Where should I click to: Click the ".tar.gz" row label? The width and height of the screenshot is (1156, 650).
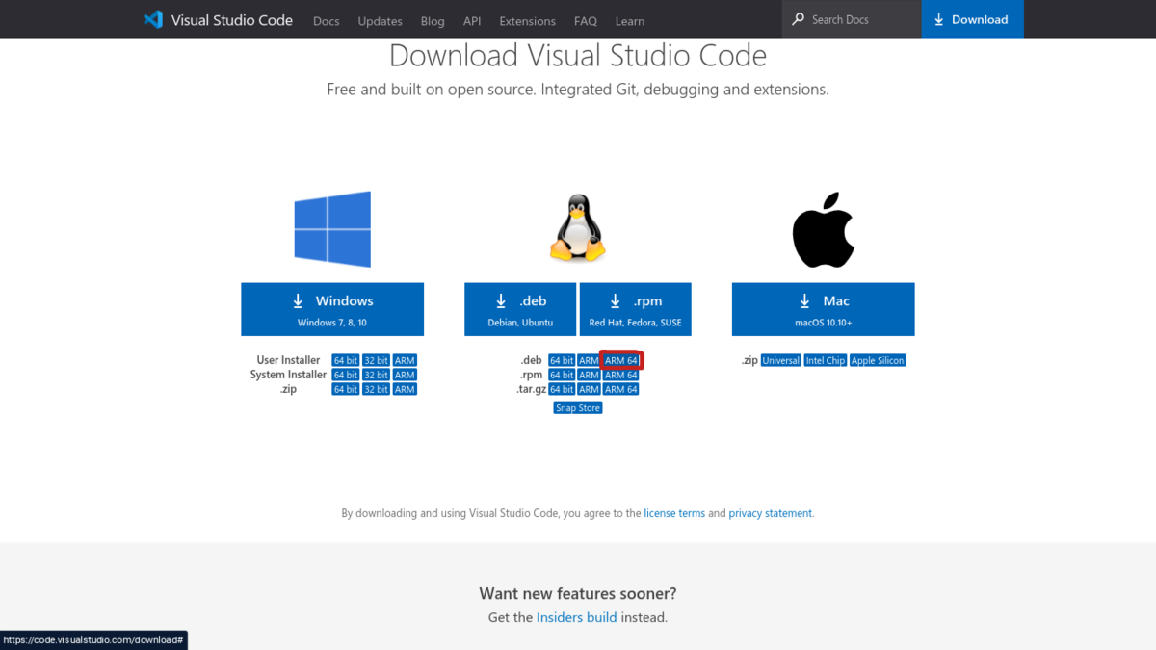[532, 390]
